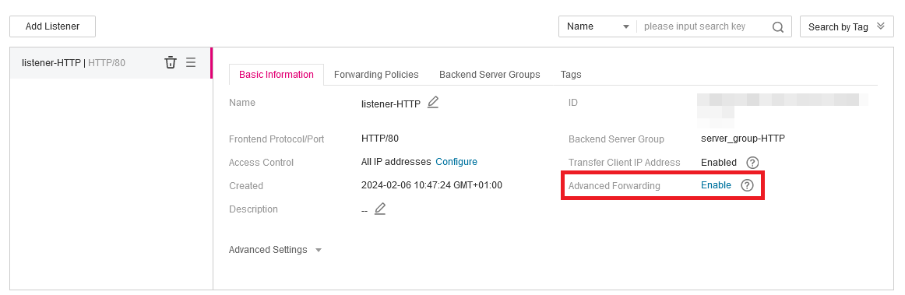
Task: Edit the Description with pencil icon
Action: pyautogui.click(x=379, y=209)
